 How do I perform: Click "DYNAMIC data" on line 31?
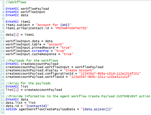pyautogui.click(x=17, y=99)
